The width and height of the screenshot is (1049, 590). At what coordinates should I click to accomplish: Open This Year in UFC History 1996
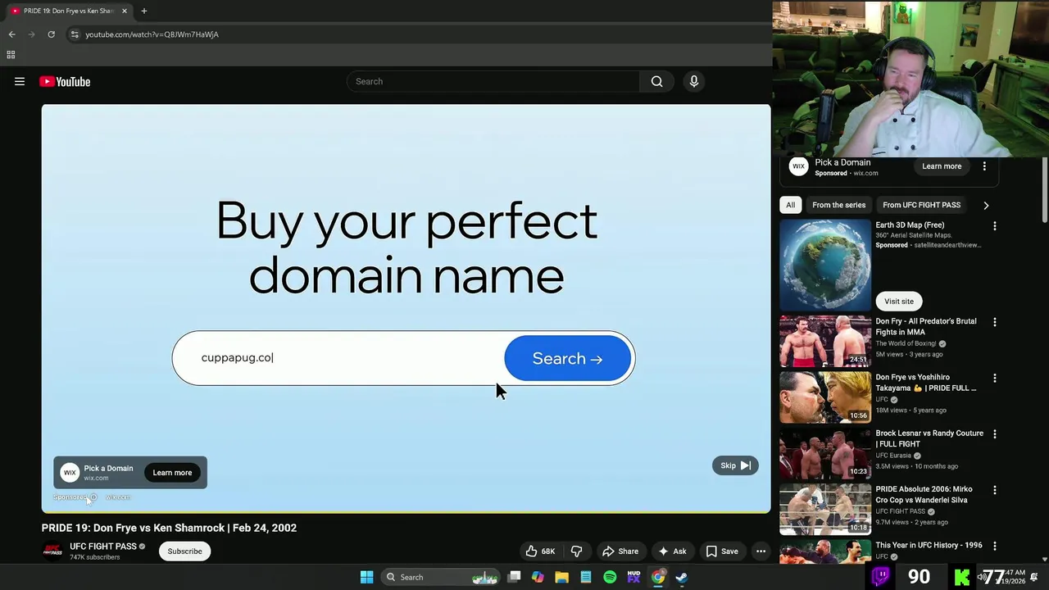tap(929, 545)
